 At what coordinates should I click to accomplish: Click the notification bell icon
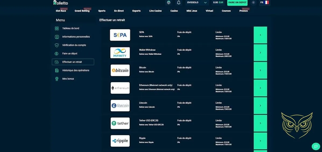[179, 2]
